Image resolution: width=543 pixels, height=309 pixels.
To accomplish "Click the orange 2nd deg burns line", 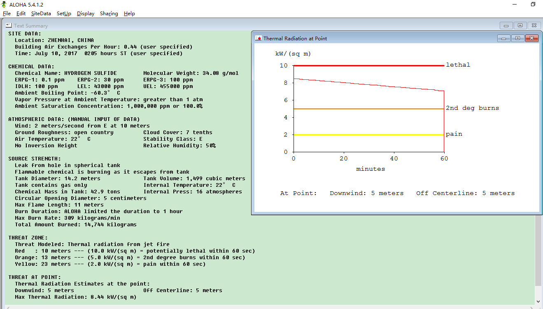I will tap(369, 109).
